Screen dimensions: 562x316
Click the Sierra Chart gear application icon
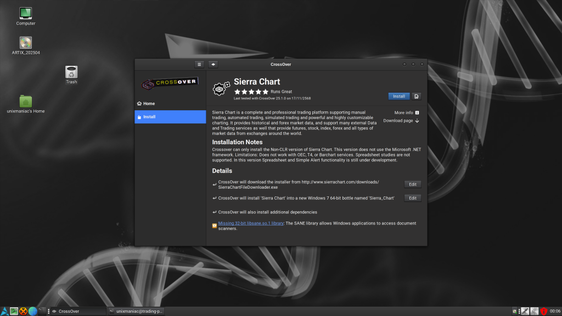pyautogui.click(x=218, y=88)
